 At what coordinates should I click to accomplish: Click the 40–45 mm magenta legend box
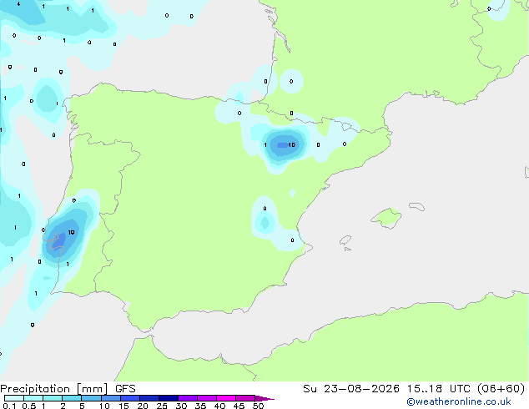coord(226,398)
